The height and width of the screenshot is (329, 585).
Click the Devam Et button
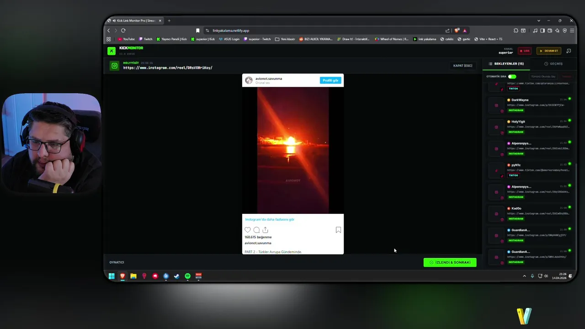[548, 51]
